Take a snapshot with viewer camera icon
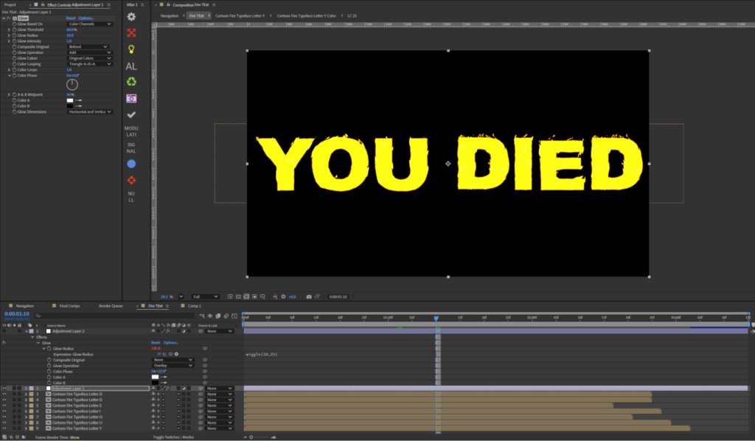The width and height of the screenshot is (755, 441). (x=309, y=296)
